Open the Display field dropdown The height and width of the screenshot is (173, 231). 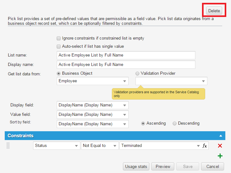coord(93,105)
